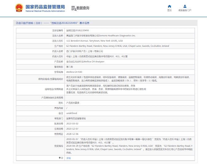Select the 2019-01-07 change record text
Viewport: 207px width, 165px height.
(129, 141)
